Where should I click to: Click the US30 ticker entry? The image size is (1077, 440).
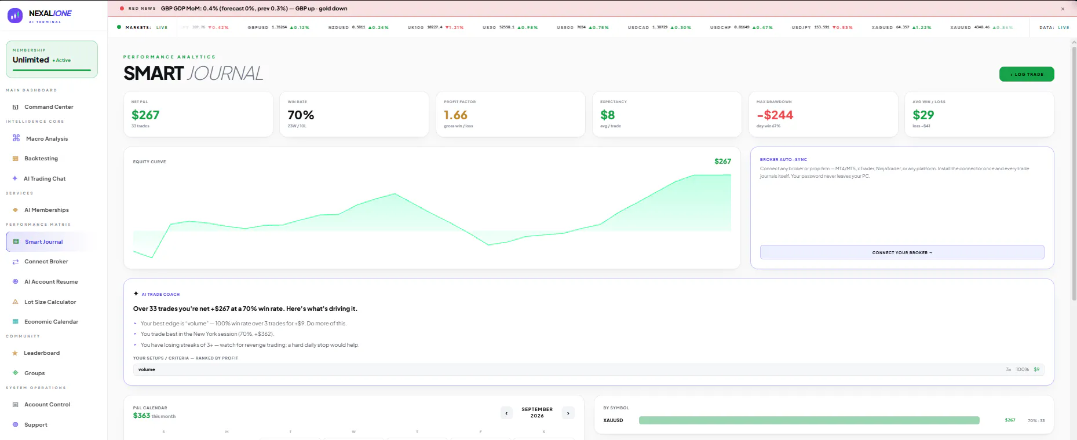[510, 27]
